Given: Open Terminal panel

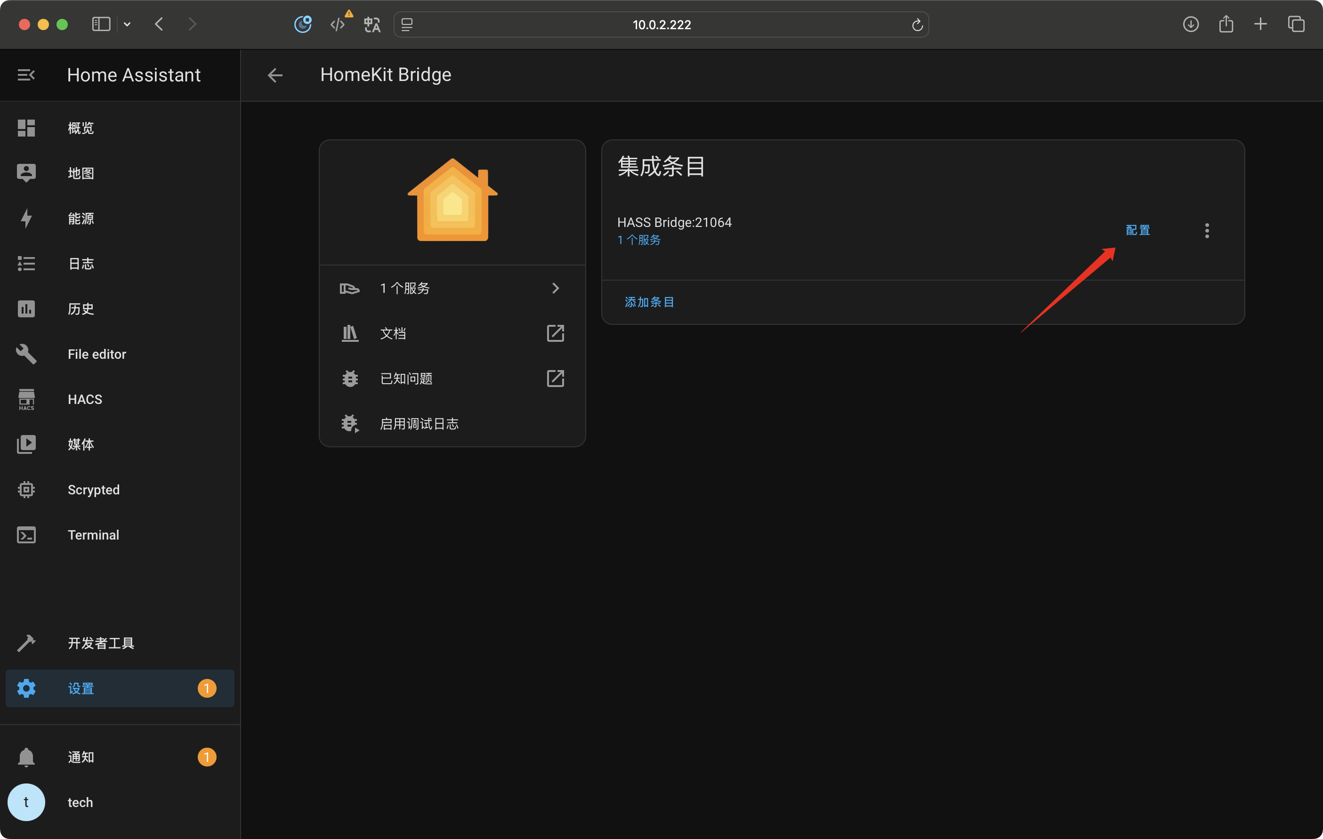Looking at the screenshot, I should (120, 534).
